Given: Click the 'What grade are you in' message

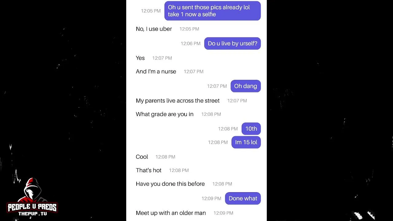Looking at the screenshot, I should tap(165, 114).
